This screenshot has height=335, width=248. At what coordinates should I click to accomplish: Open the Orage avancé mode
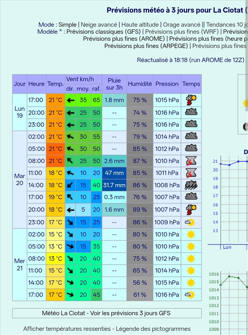[182, 25]
